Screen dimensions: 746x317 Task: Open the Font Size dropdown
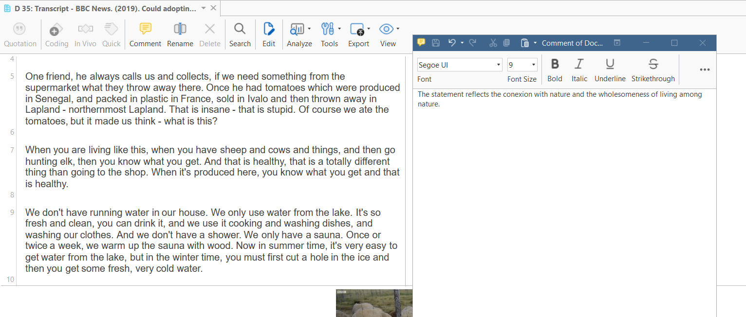(534, 65)
